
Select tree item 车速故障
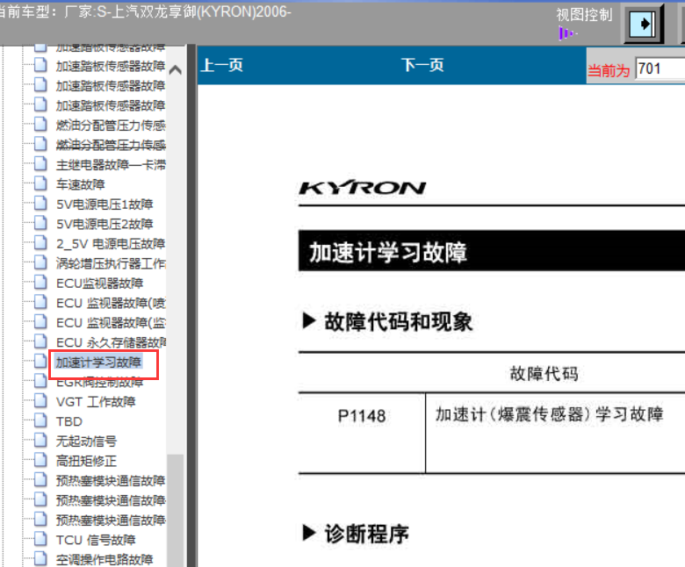tap(81, 184)
